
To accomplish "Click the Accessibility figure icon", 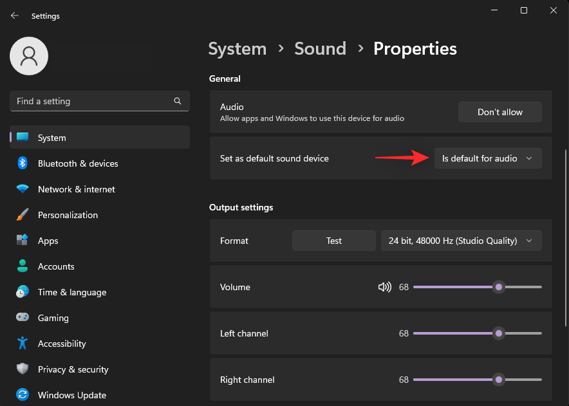I will click(23, 344).
